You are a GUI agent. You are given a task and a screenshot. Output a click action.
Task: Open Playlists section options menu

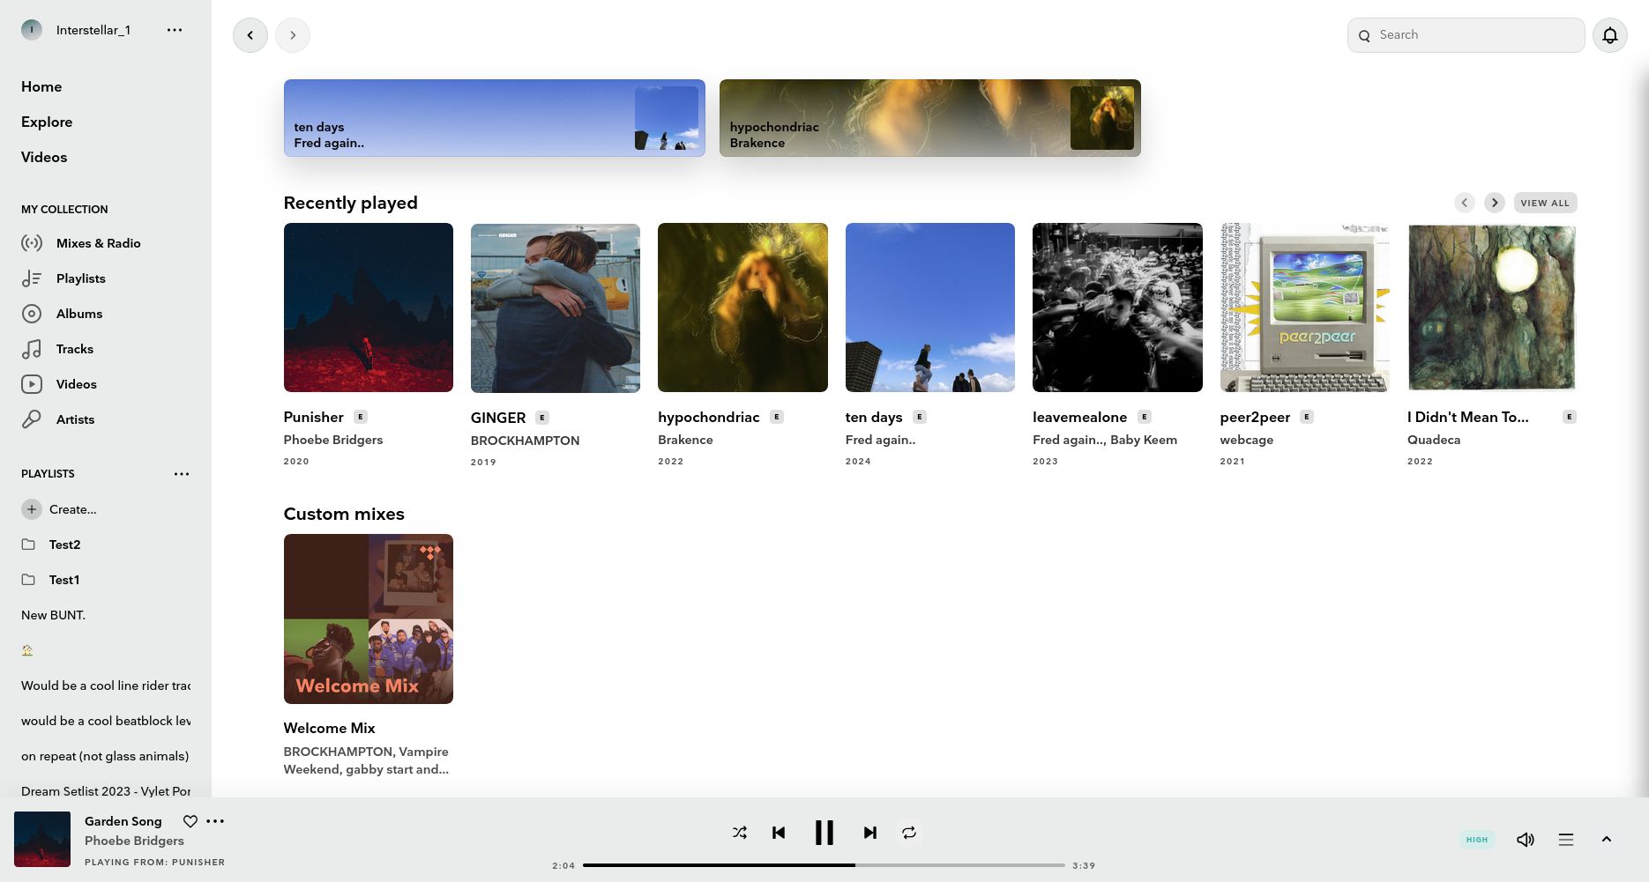(182, 474)
